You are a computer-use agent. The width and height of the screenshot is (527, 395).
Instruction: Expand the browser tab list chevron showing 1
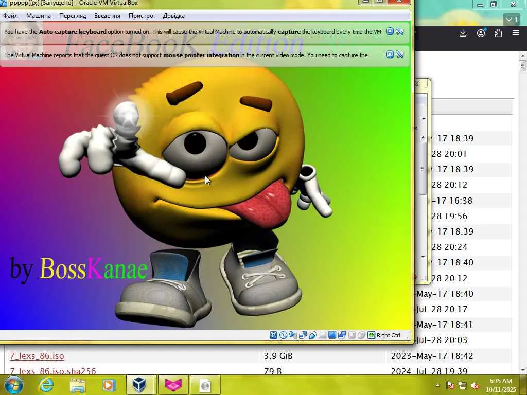tap(512, 20)
